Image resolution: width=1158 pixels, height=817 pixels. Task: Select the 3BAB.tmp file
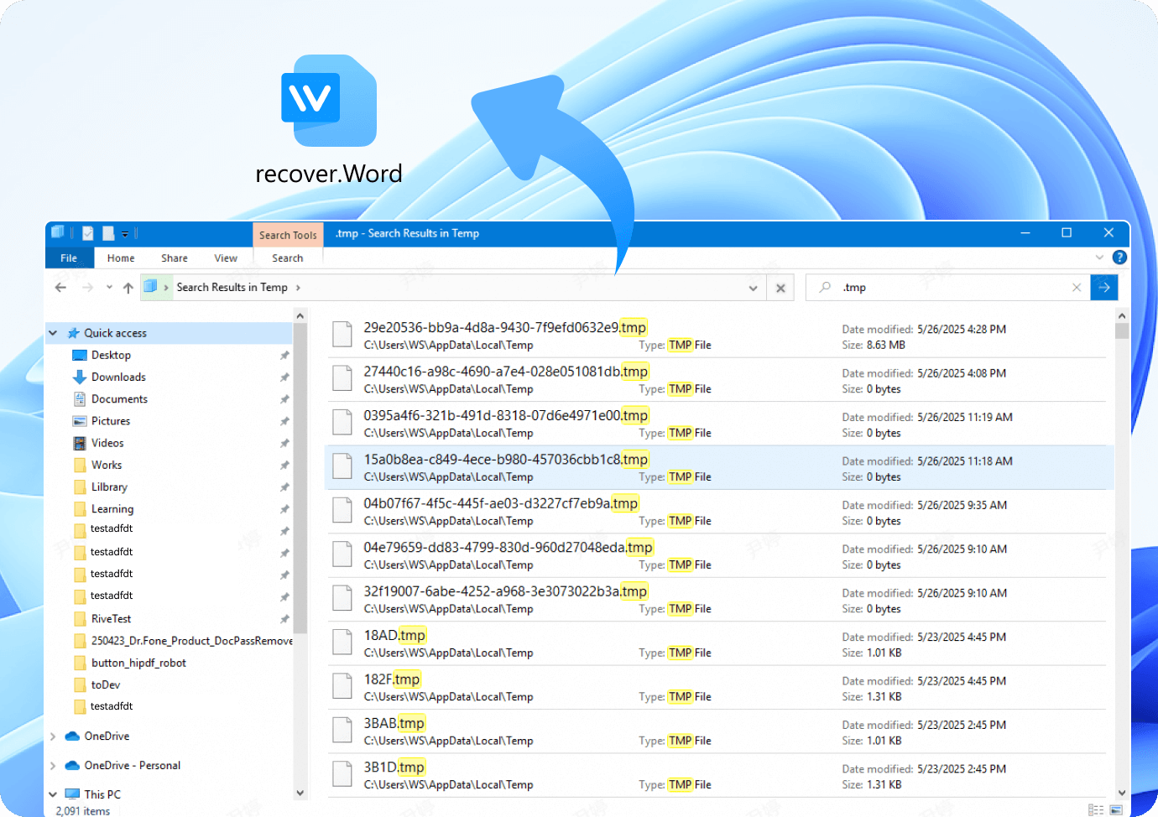(719, 731)
